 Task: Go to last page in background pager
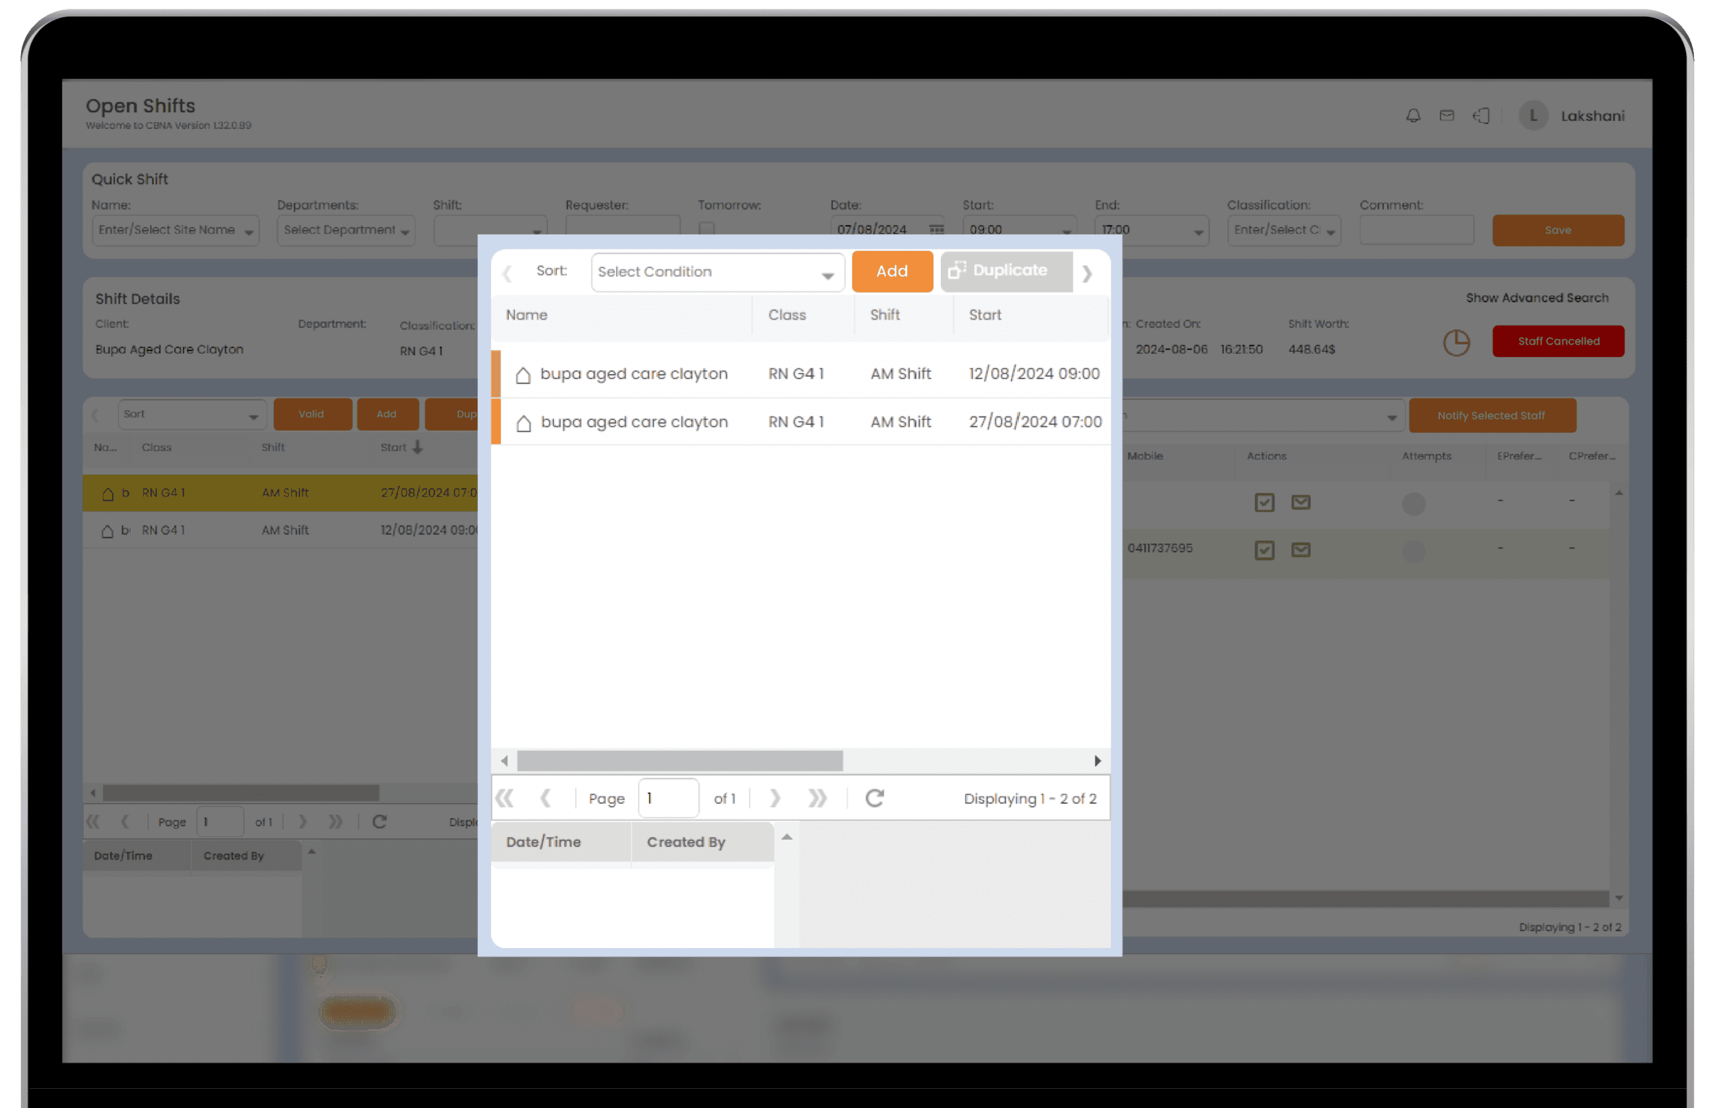pyautogui.click(x=335, y=822)
